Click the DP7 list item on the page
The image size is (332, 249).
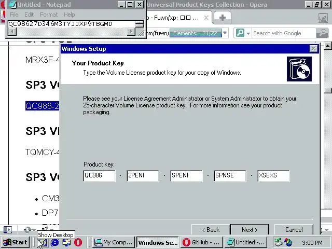[50, 213]
